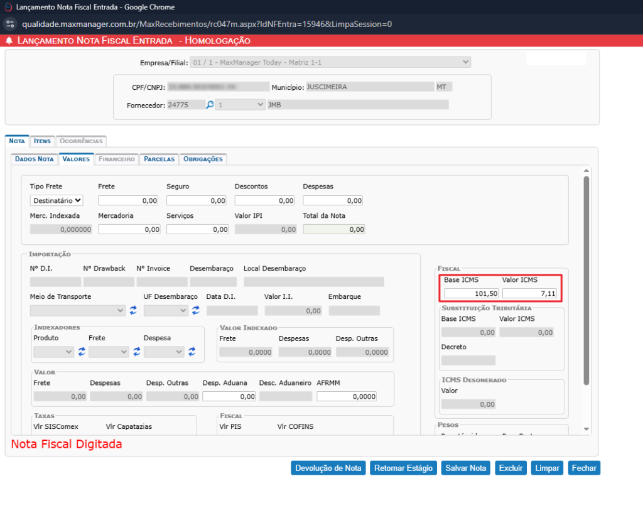This screenshot has height=508, width=643.
Task: Refresh the Meio de Transporte list
Action: pos(133,310)
